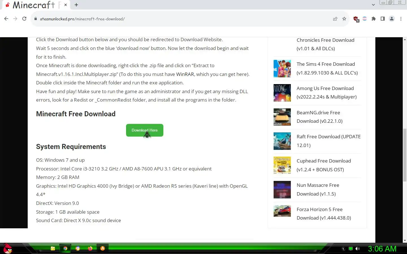Click the 'Memory: 2 GB RAM' line

(58, 177)
